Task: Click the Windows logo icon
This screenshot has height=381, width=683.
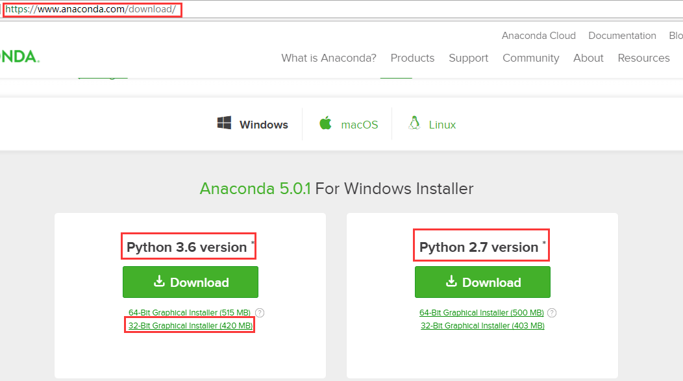Action: pyautogui.click(x=224, y=123)
